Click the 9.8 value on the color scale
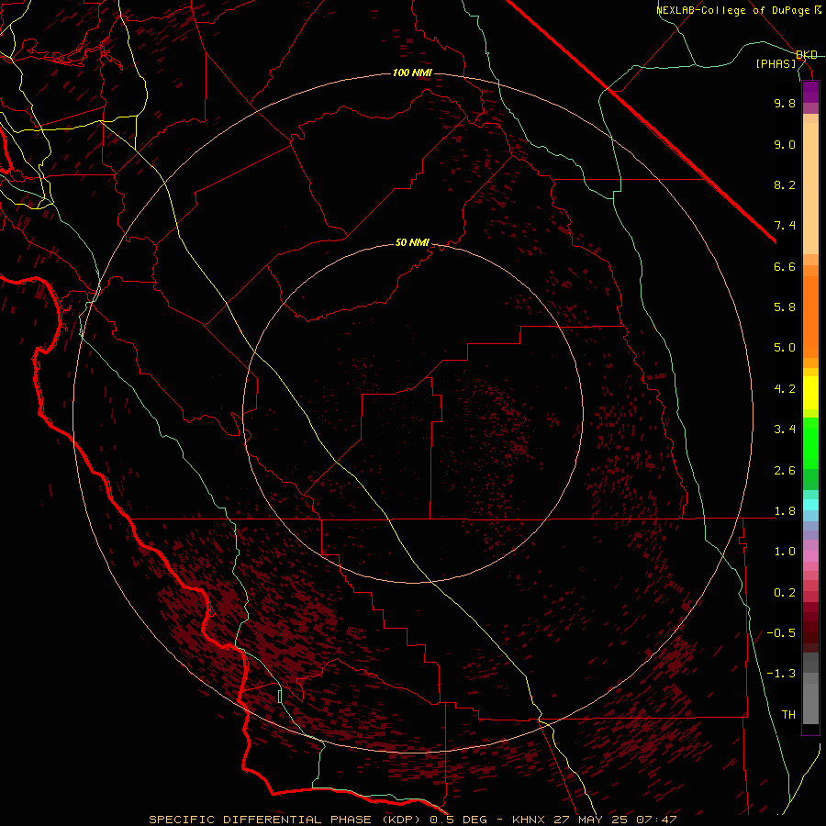 point(785,103)
